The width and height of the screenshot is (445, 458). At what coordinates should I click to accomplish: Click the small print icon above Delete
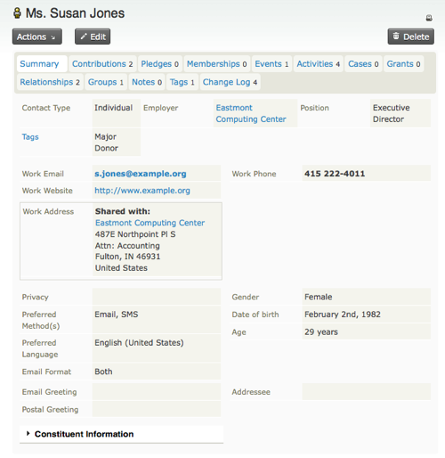click(x=429, y=18)
